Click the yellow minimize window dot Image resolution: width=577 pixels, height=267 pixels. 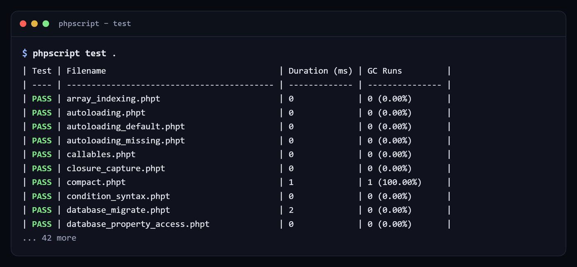click(x=34, y=23)
